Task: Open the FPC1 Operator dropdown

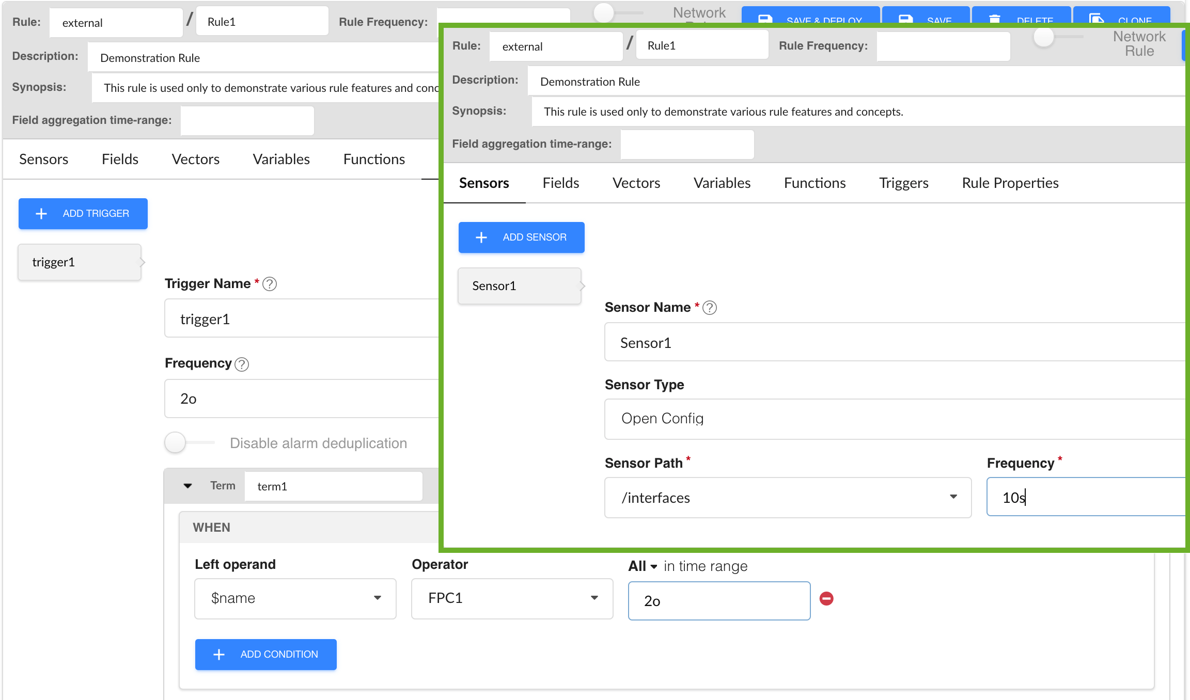Action: click(594, 598)
